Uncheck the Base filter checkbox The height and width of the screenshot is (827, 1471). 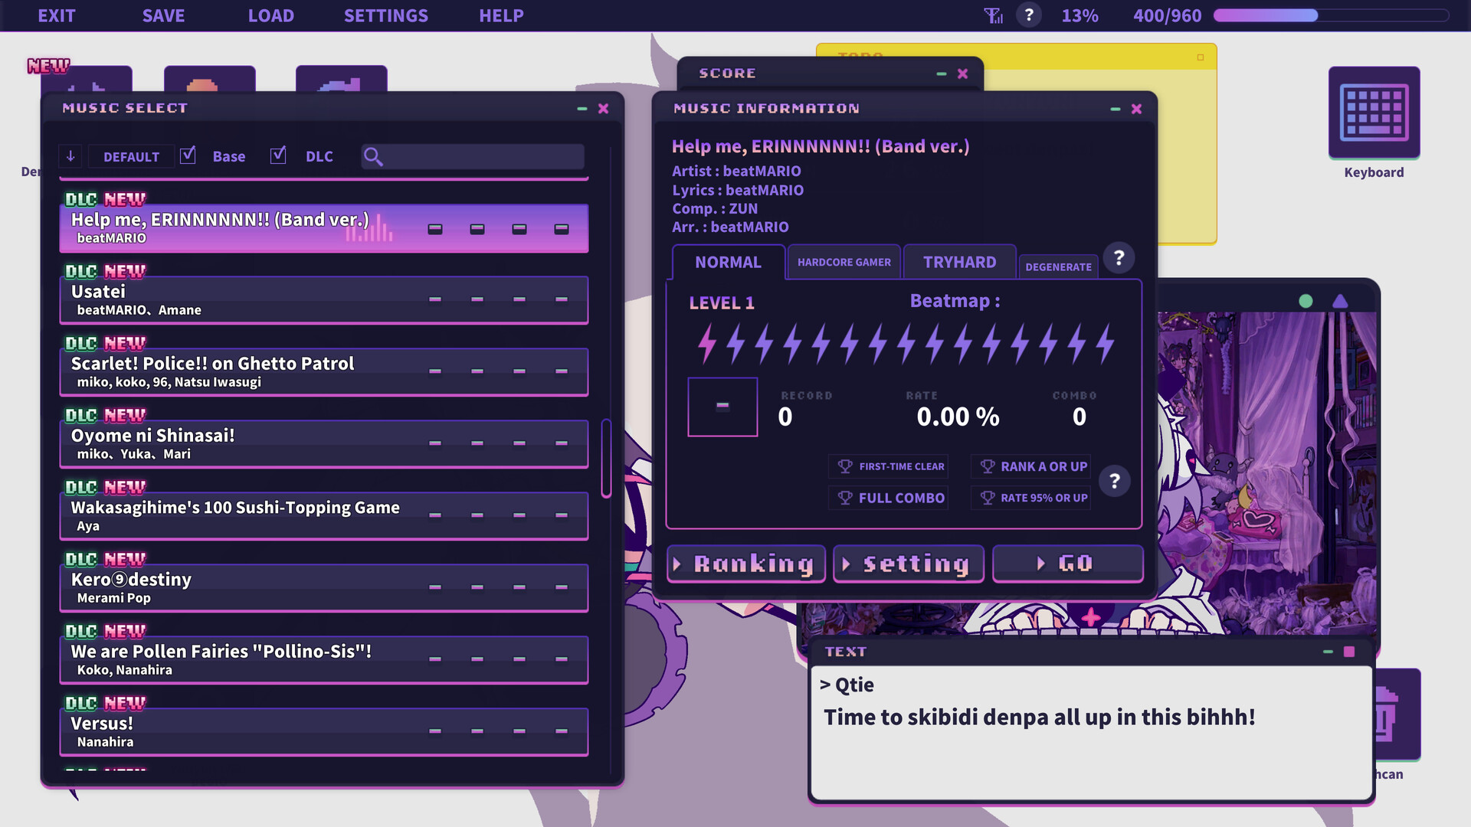[x=188, y=155]
